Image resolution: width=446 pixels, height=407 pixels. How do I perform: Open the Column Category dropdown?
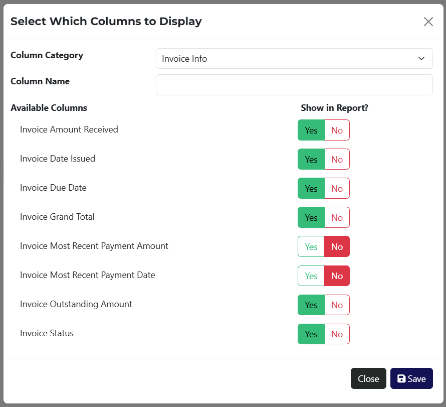(294, 59)
